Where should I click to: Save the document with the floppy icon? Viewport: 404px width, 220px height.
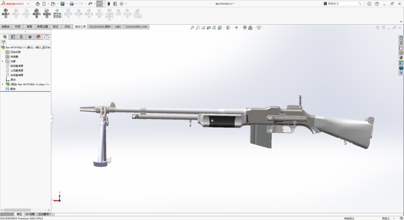click(x=62, y=4)
